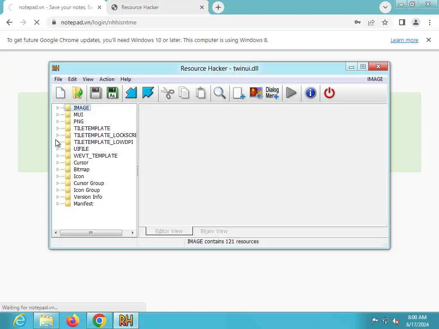The image size is (439, 329).
Task: Switch to Binary View tab
Action: tap(214, 231)
